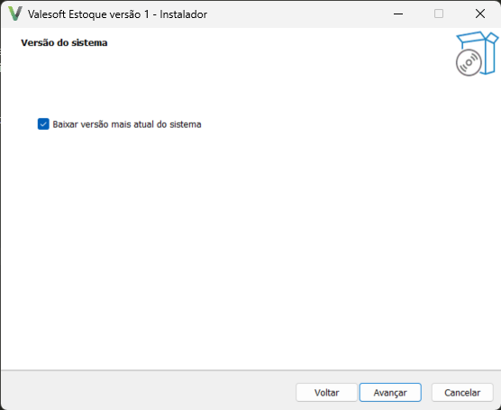This screenshot has height=410, width=501.
Task: Click the 'Versão do sistema' heading
Action: (64, 43)
